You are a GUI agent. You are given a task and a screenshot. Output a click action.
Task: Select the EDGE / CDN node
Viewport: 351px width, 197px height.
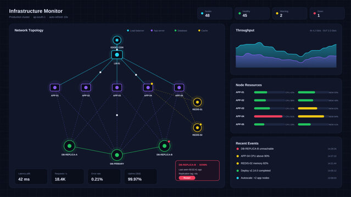click(117, 40)
